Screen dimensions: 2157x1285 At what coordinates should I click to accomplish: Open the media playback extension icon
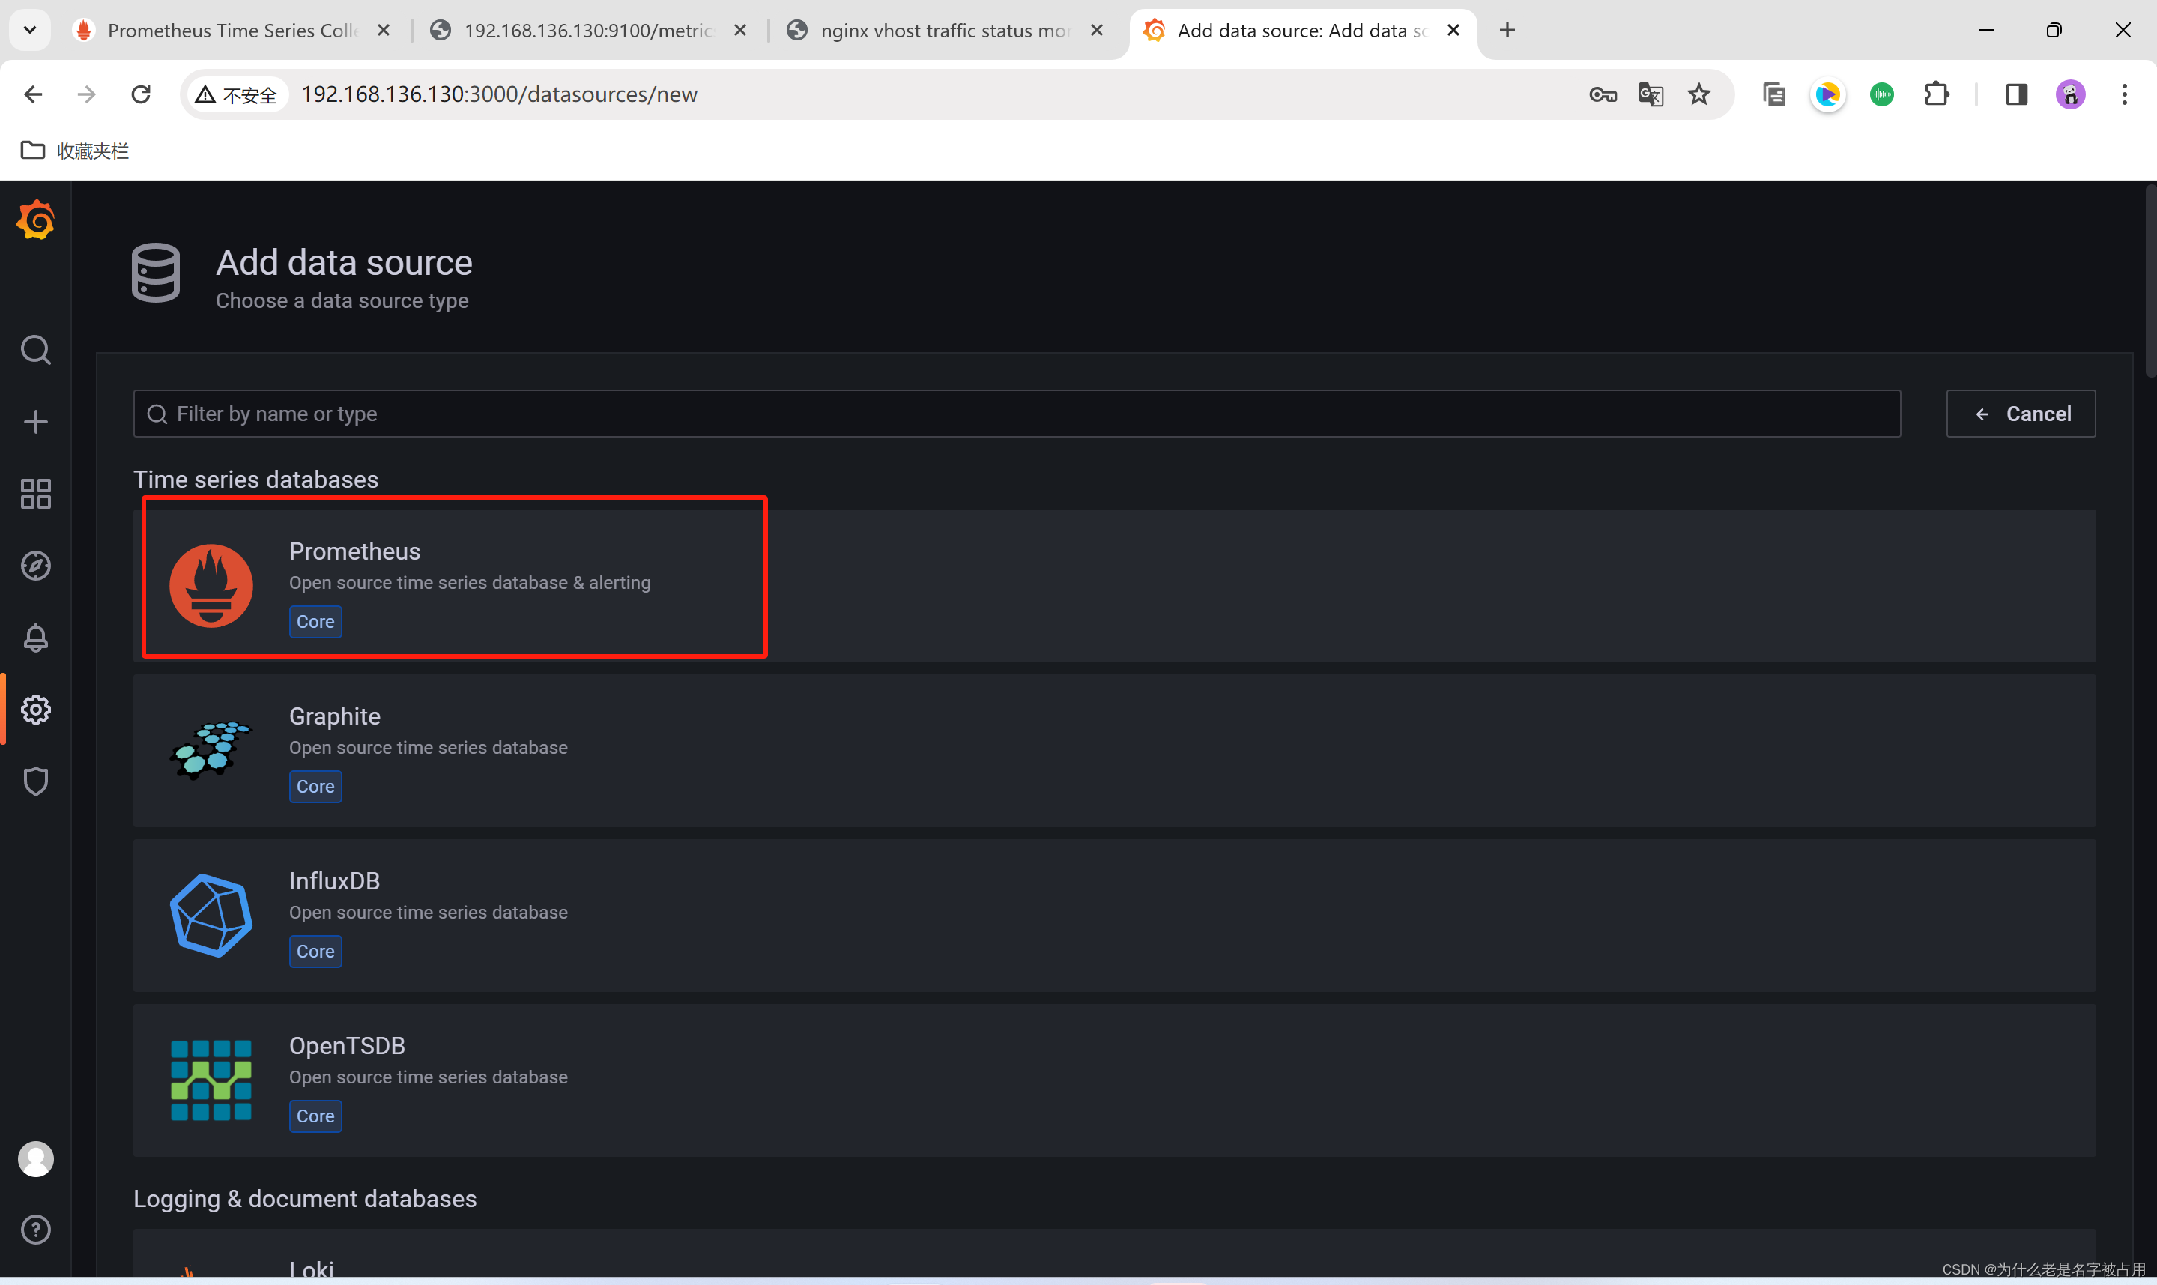(x=1827, y=94)
